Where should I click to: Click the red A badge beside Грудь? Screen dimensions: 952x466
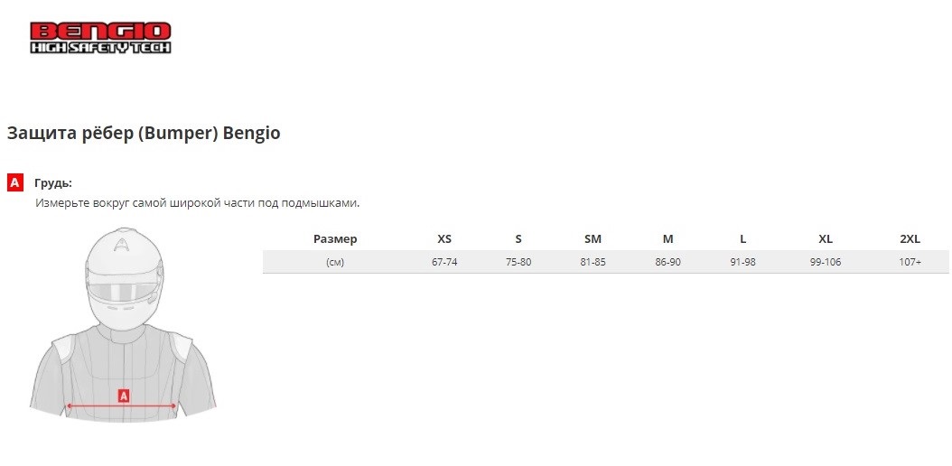point(15,182)
